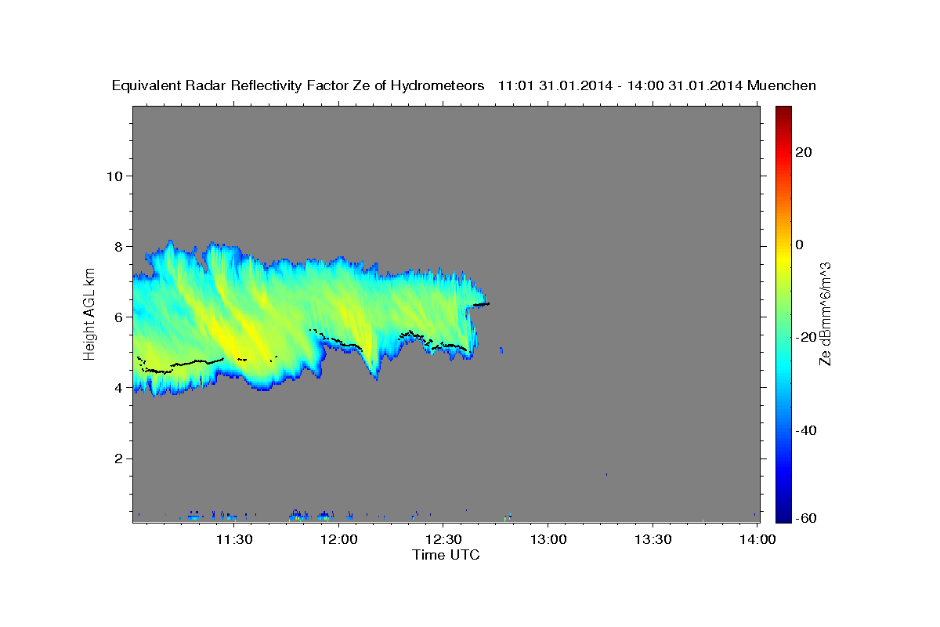The width and height of the screenshot is (940, 627).
Task: Click the 12:00 time tick label
Action: (x=338, y=539)
